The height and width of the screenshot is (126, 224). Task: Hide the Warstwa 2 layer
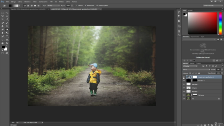(184, 91)
